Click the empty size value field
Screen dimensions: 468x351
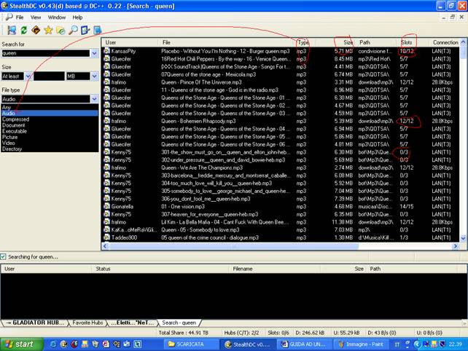tap(49, 76)
